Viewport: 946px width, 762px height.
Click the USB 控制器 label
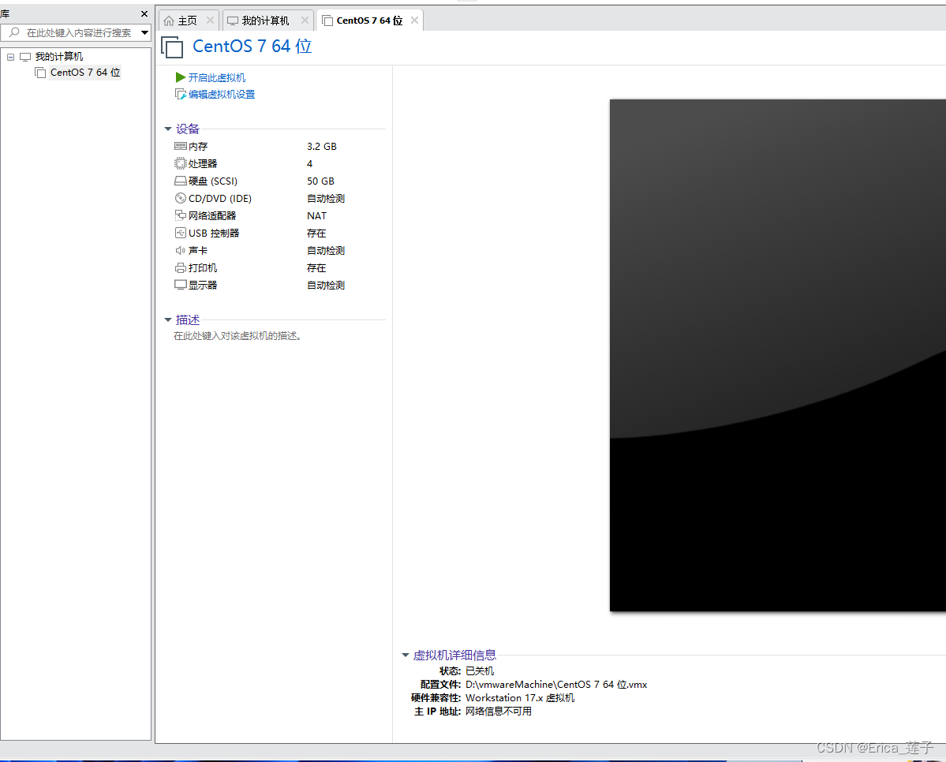[214, 233]
